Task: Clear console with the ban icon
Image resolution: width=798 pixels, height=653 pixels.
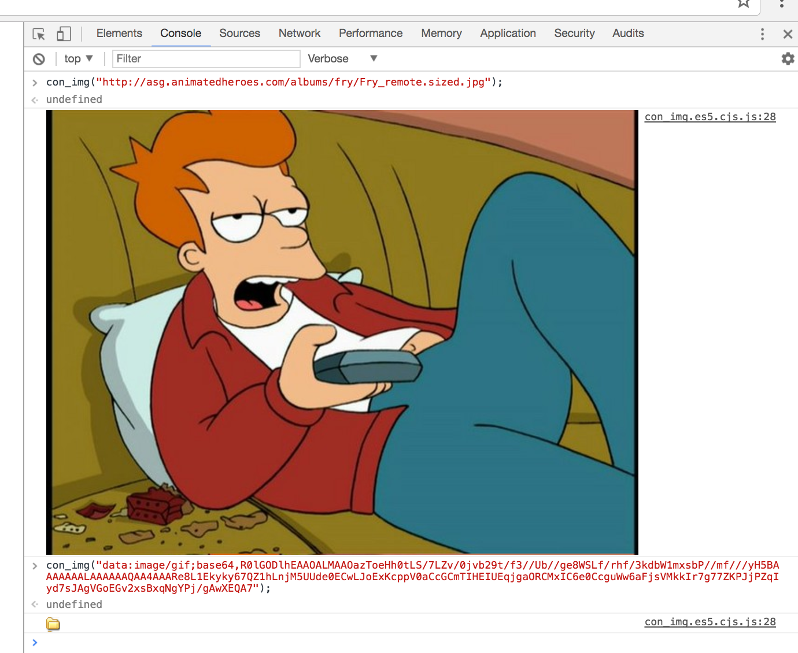Action: 39,59
